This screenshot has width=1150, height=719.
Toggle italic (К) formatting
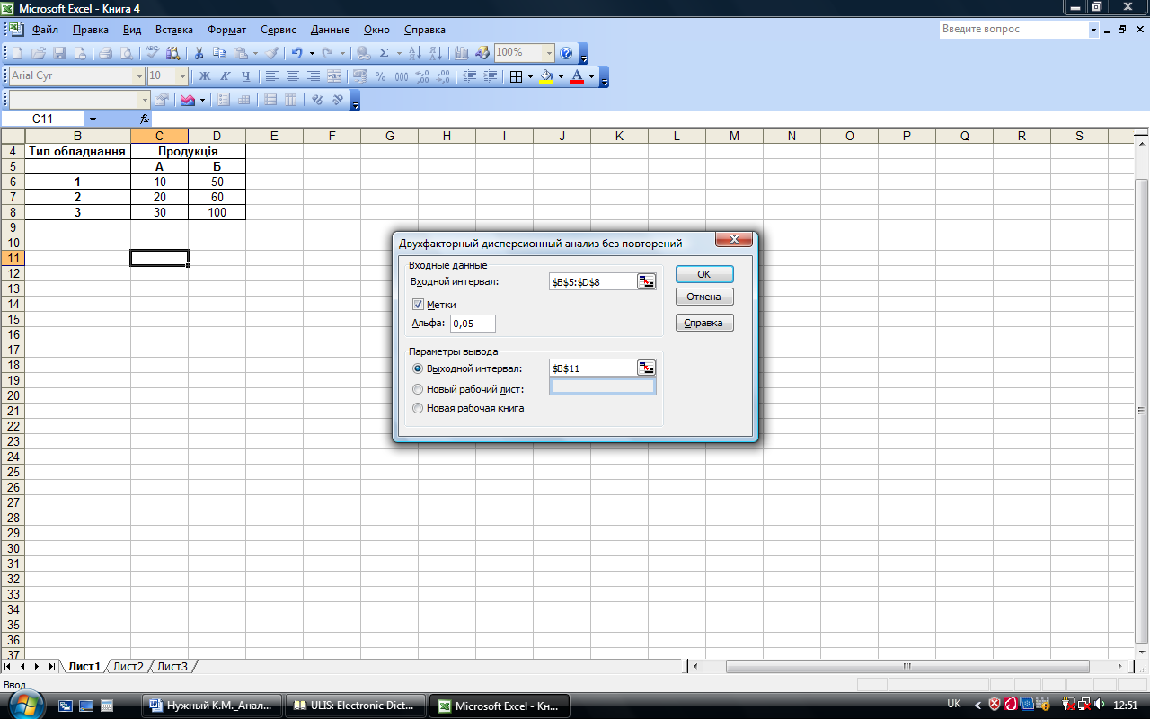click(226, 76)
